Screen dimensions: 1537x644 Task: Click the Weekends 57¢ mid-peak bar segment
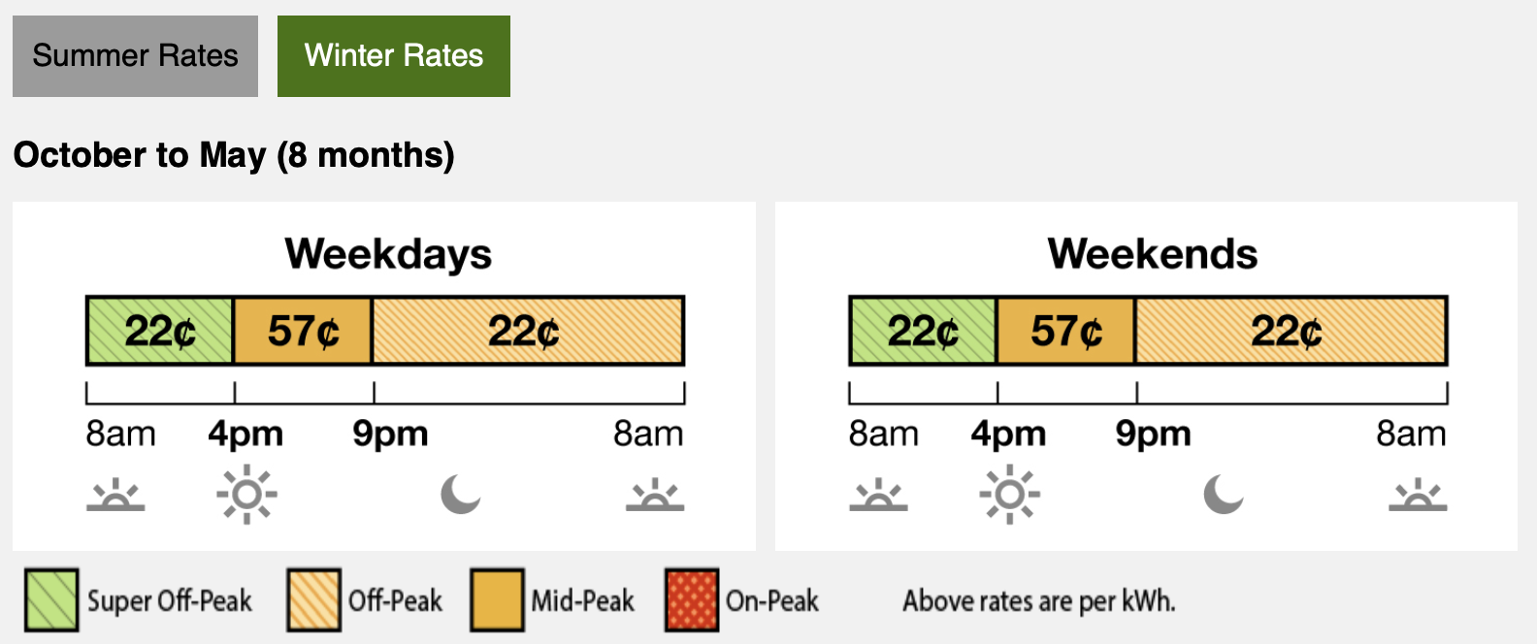[x=1065, y=331]
